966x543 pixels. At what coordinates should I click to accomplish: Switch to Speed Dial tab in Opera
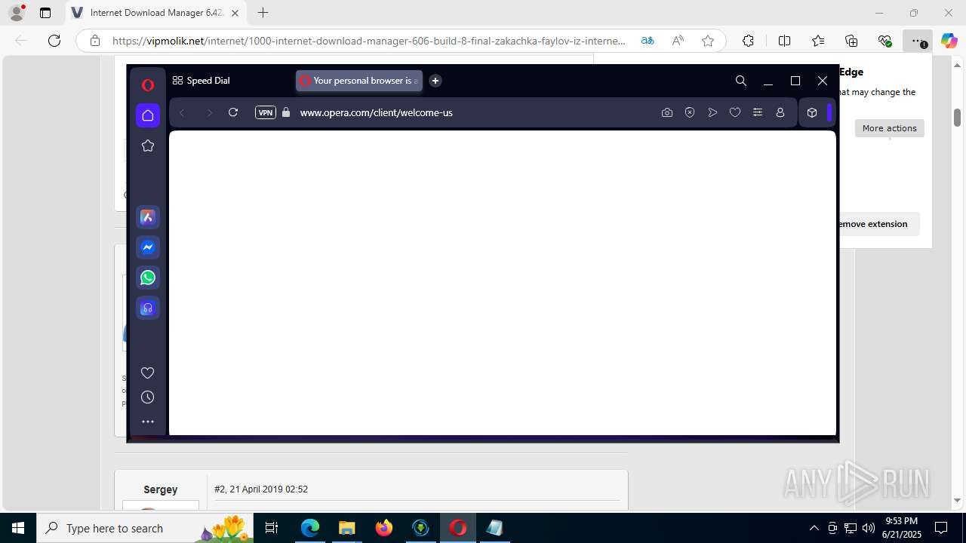(x=202, y=81)
